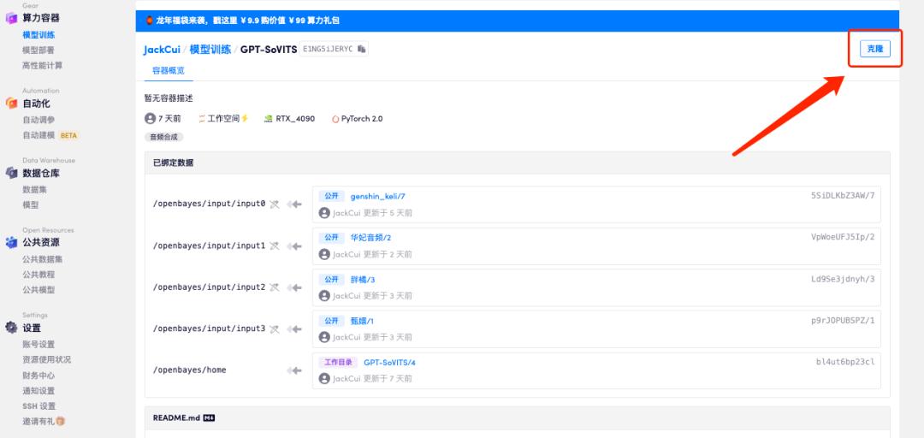Image resolution: width=924 pixels, height=438 pixels.
Task: Unbind the input2 dataset icon
Action: coord(274,287)
